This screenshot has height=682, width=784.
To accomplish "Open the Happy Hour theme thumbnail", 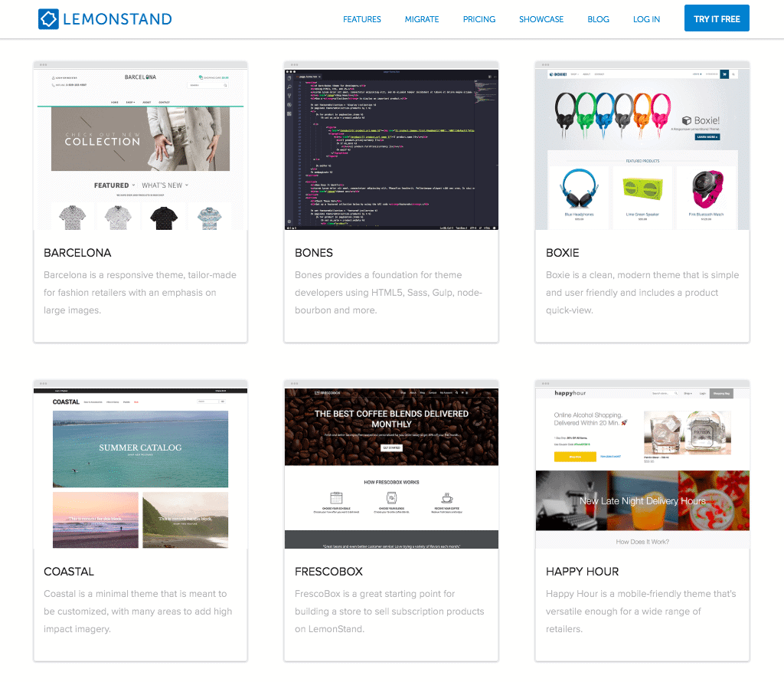I will pyautogui.click(x=642, y=468).
